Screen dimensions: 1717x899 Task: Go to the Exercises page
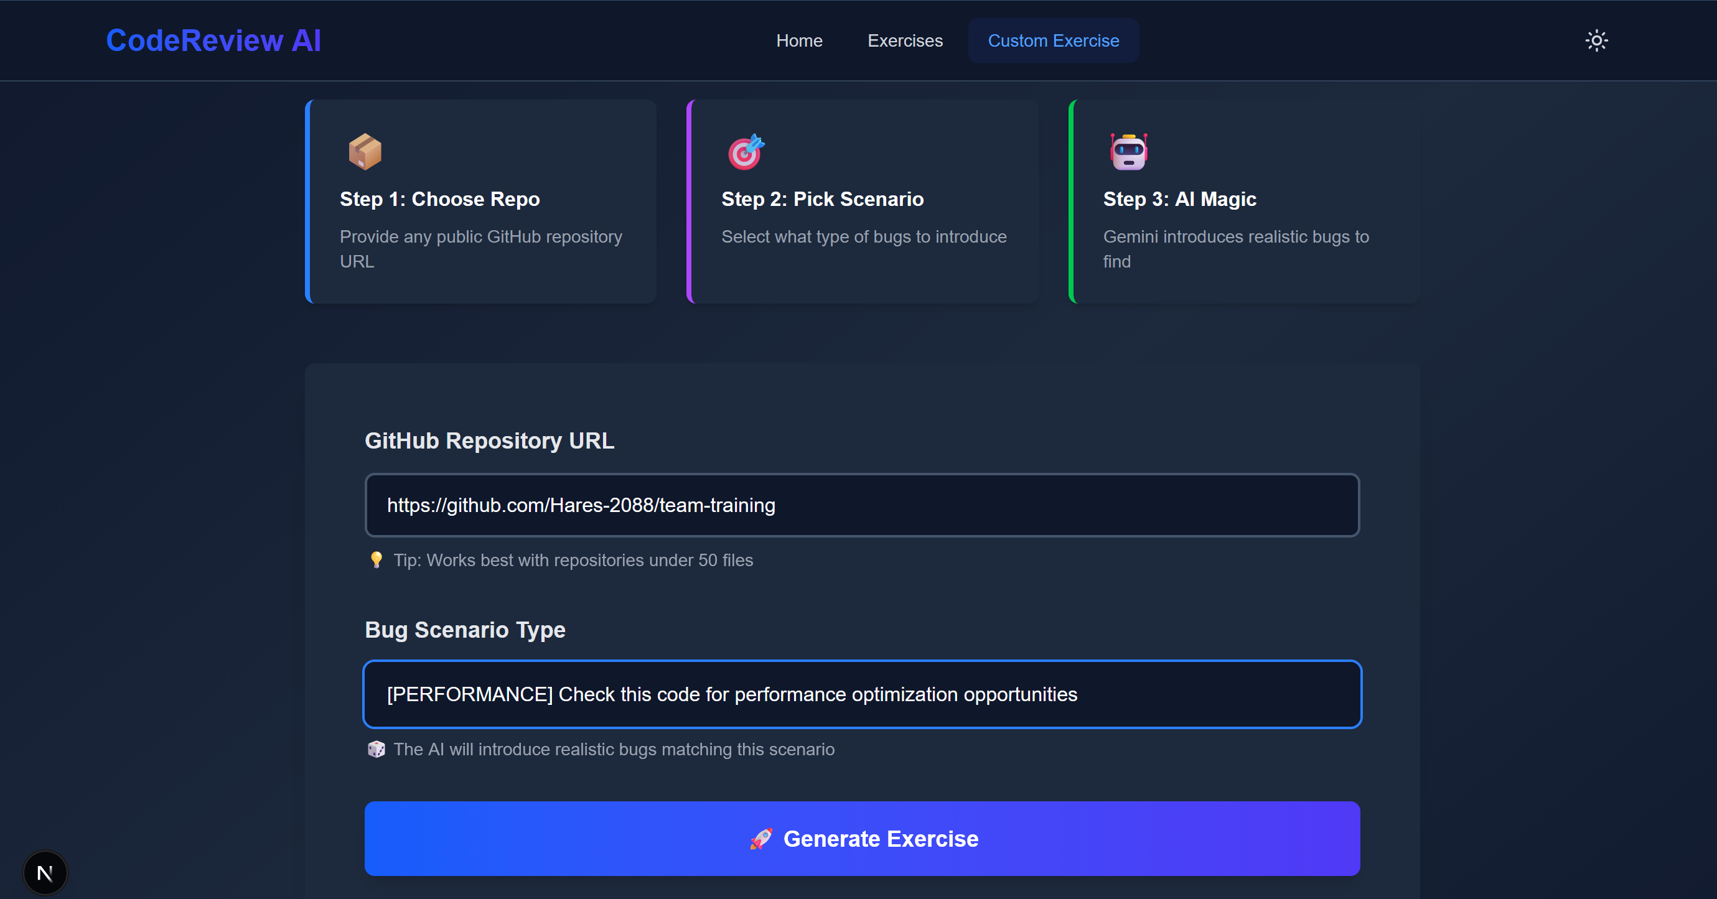tap(904, 40)
